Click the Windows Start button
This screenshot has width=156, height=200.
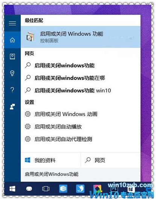coord(12,189)
